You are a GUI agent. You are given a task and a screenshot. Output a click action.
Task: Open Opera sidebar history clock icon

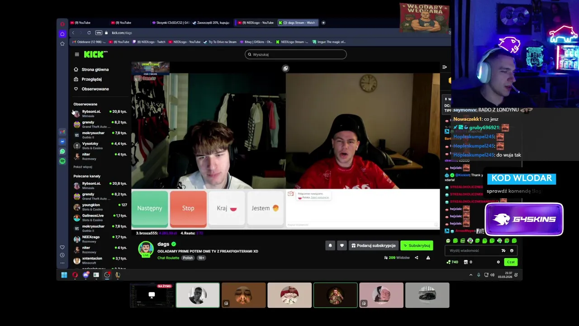click(62, 255)
